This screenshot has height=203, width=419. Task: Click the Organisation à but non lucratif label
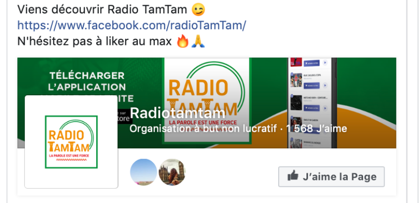tap(203, 129)
